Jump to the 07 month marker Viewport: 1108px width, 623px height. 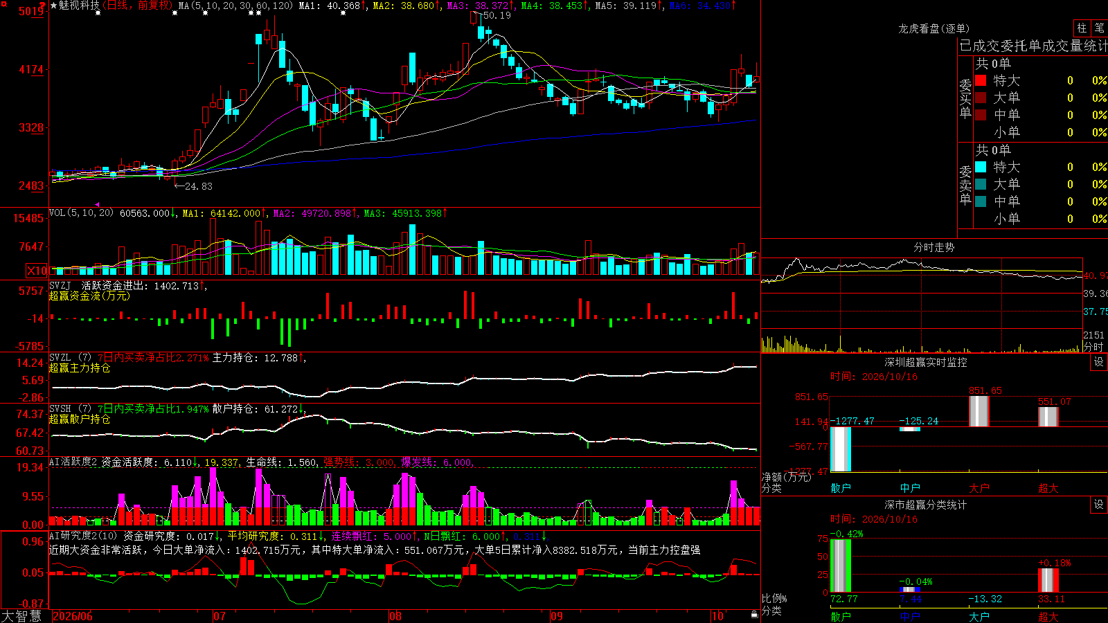[x=220, y=616]
